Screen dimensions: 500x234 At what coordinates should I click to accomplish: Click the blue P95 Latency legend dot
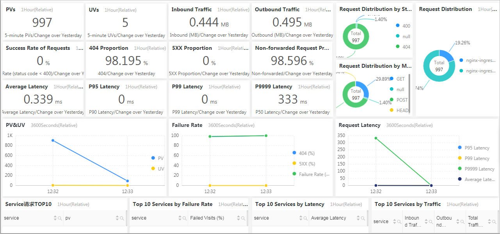460,148
